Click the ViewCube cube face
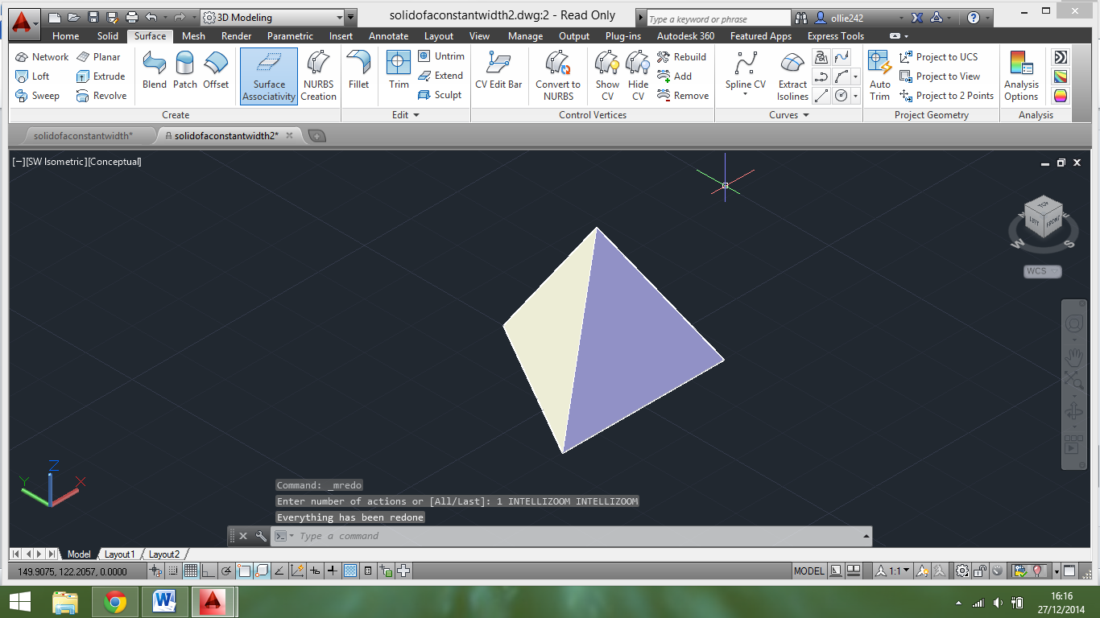 click(x=1044, y=216)
